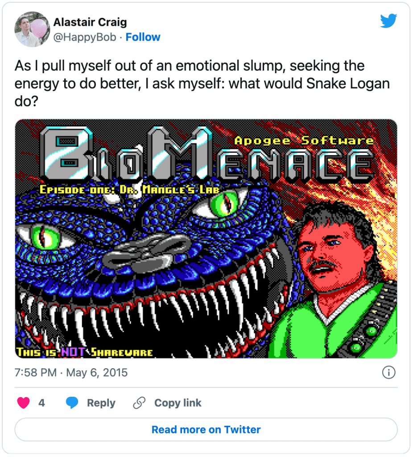Click the like count number 4
The image size is (413, 457).
[41, 403]
